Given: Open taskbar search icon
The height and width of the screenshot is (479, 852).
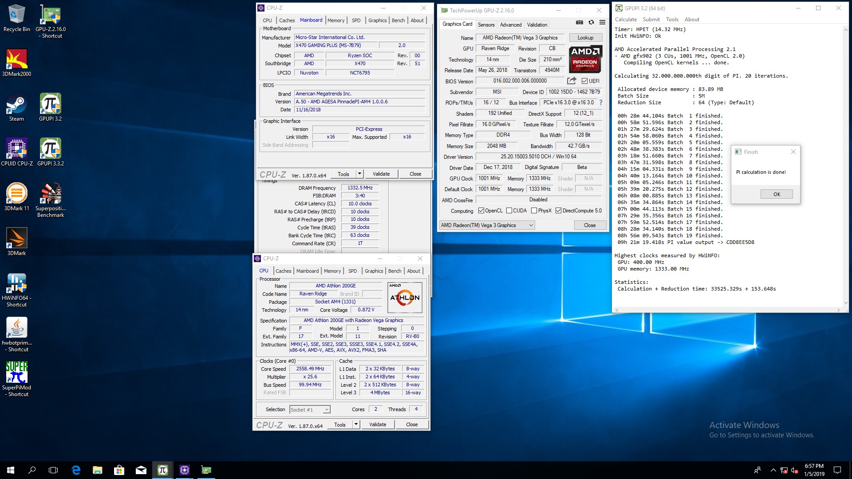Looking at the screenshot, I should [x=32, y=470].
